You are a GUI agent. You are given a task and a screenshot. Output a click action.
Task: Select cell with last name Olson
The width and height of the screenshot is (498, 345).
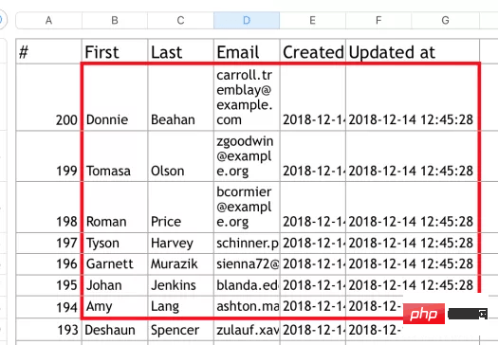pos(181,155)
